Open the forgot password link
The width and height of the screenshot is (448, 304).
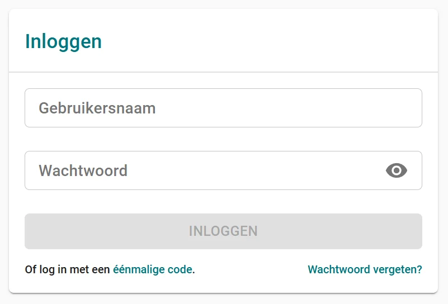(365, 269)
